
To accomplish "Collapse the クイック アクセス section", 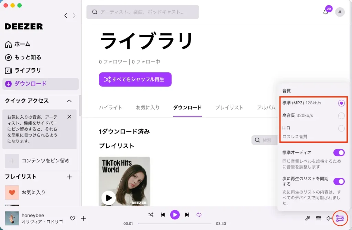I will click(x=69, y=101).
